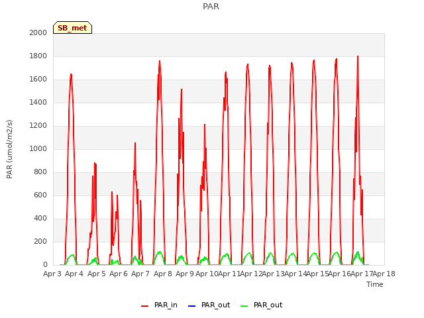Screen dimensions: 424x318
Task: Click the Apr 13 x-axis label
Action: pyautogui.click(x=274, y=274)
